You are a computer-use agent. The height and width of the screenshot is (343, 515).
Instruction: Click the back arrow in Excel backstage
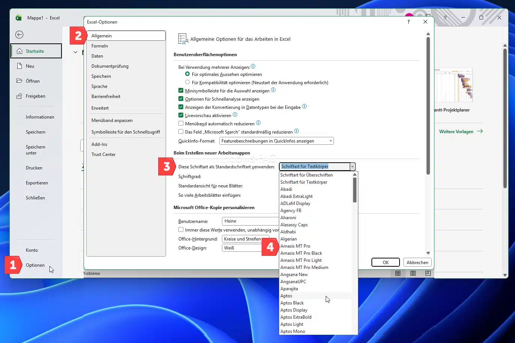click(x=19, y=35)
